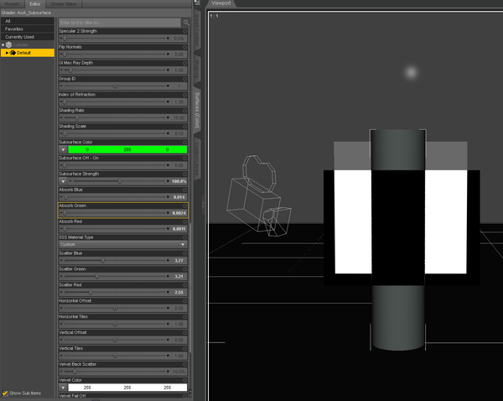Click the Subsurface Strength slider handle

click(120, 181)
